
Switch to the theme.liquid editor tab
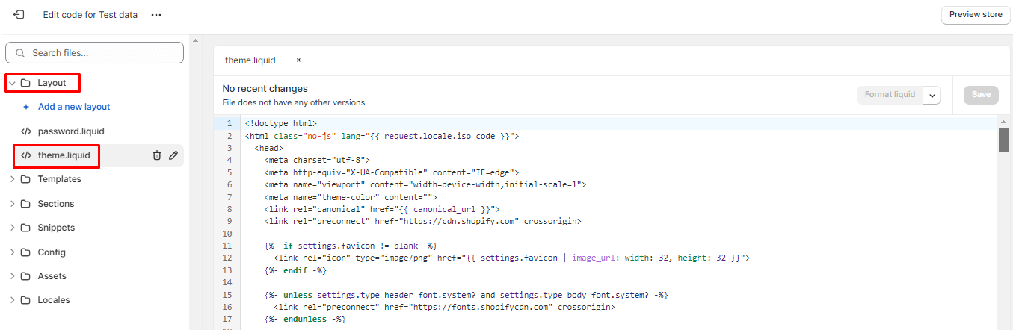click(x=250, y=60)
